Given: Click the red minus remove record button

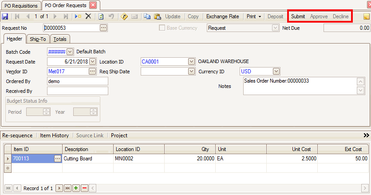Looking at the screenshot, I should pos(84,188).
